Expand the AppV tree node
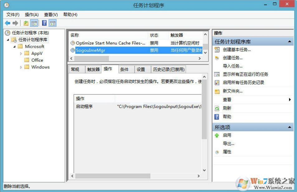This screenshot has width=297, height=192. [x=21, y=53]
